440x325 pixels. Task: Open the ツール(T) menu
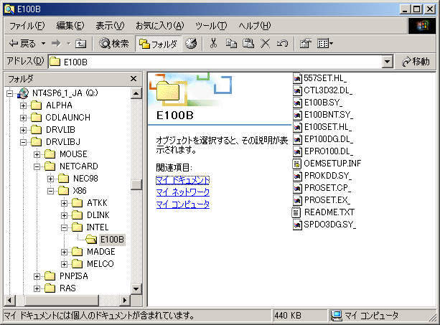(x=211, y=26)
